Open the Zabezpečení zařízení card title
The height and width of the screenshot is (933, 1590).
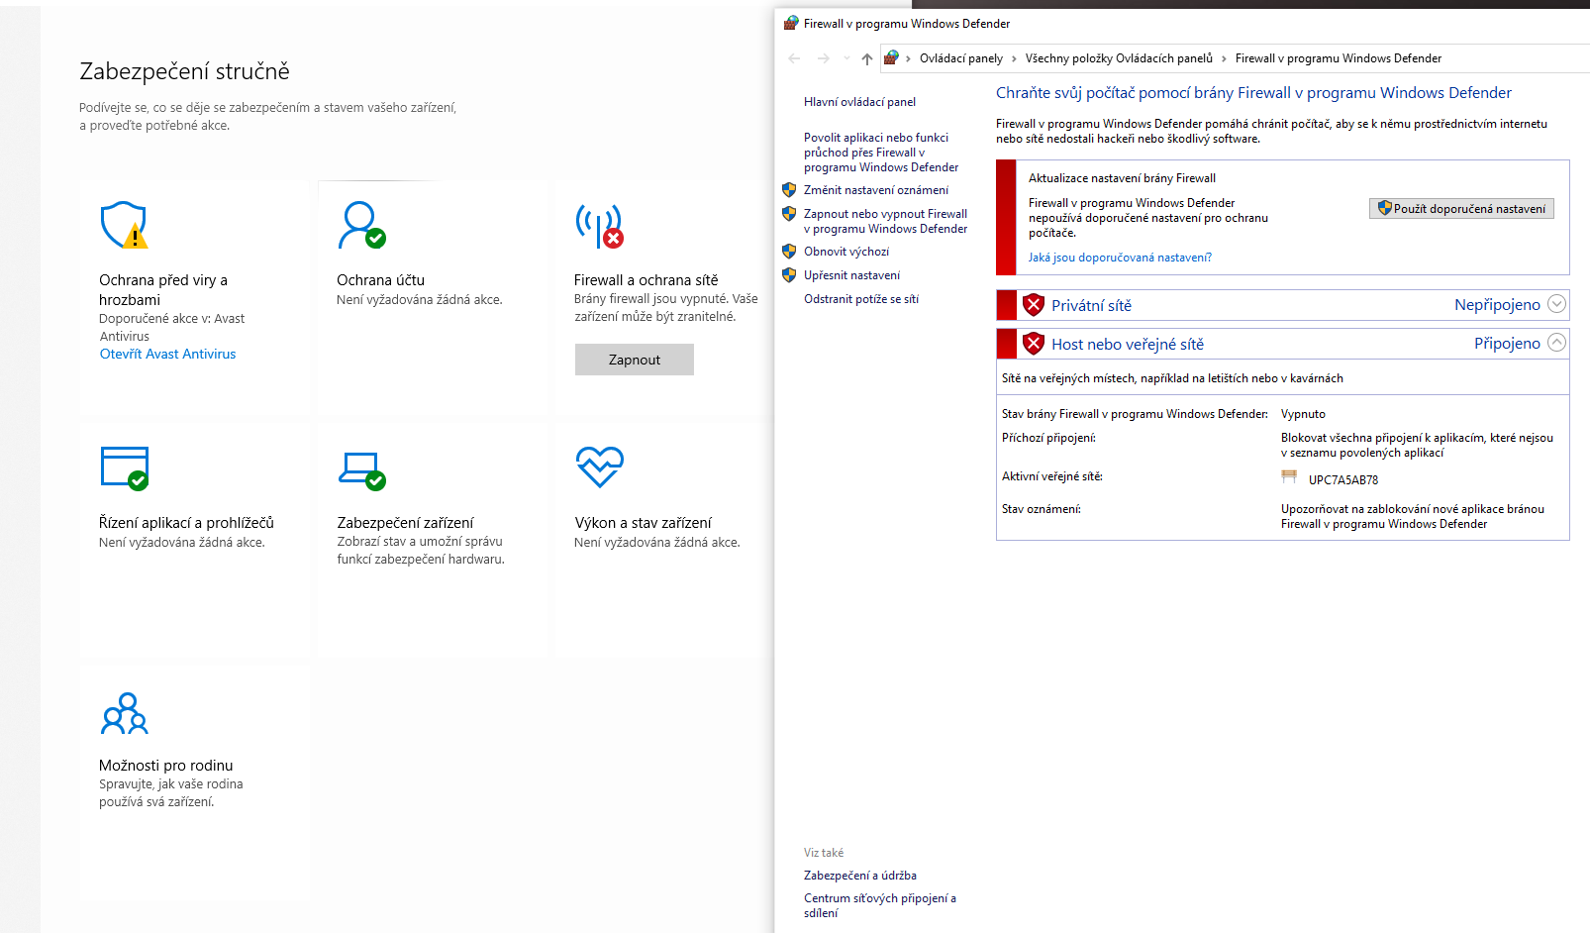coord(405,523)
